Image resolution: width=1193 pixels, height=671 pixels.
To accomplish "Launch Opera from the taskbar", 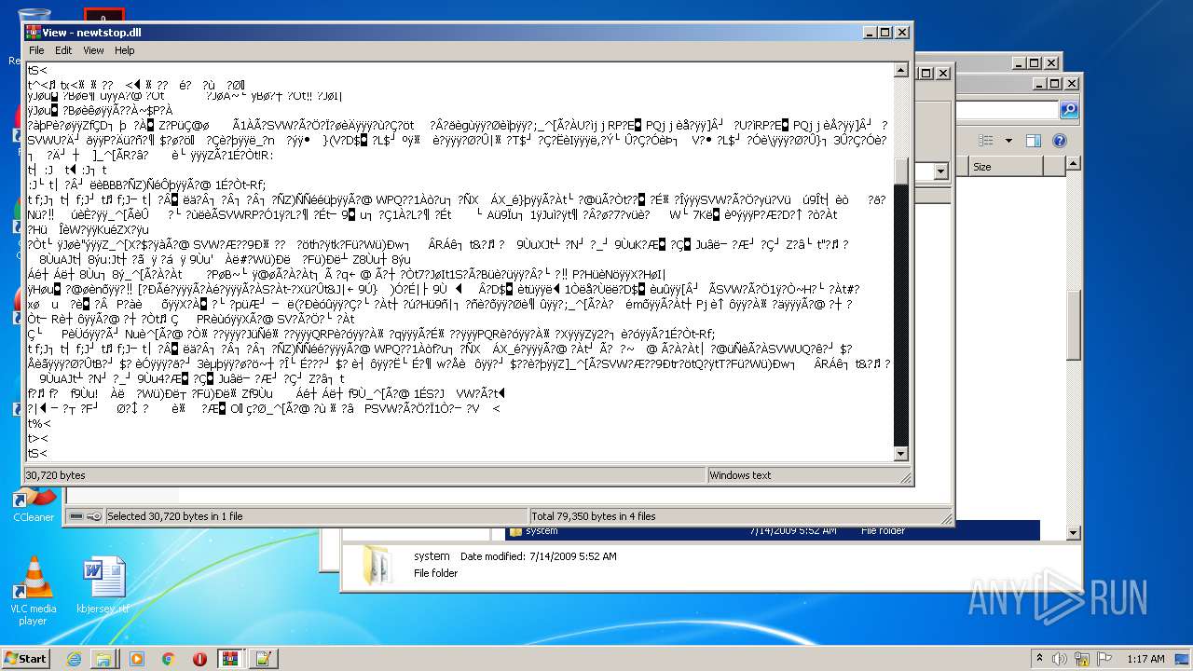I will [x=199, y=659].
